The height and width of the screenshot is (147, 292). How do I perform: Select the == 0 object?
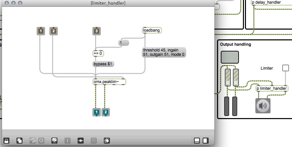pyautogui.click(x=98, y=53)
